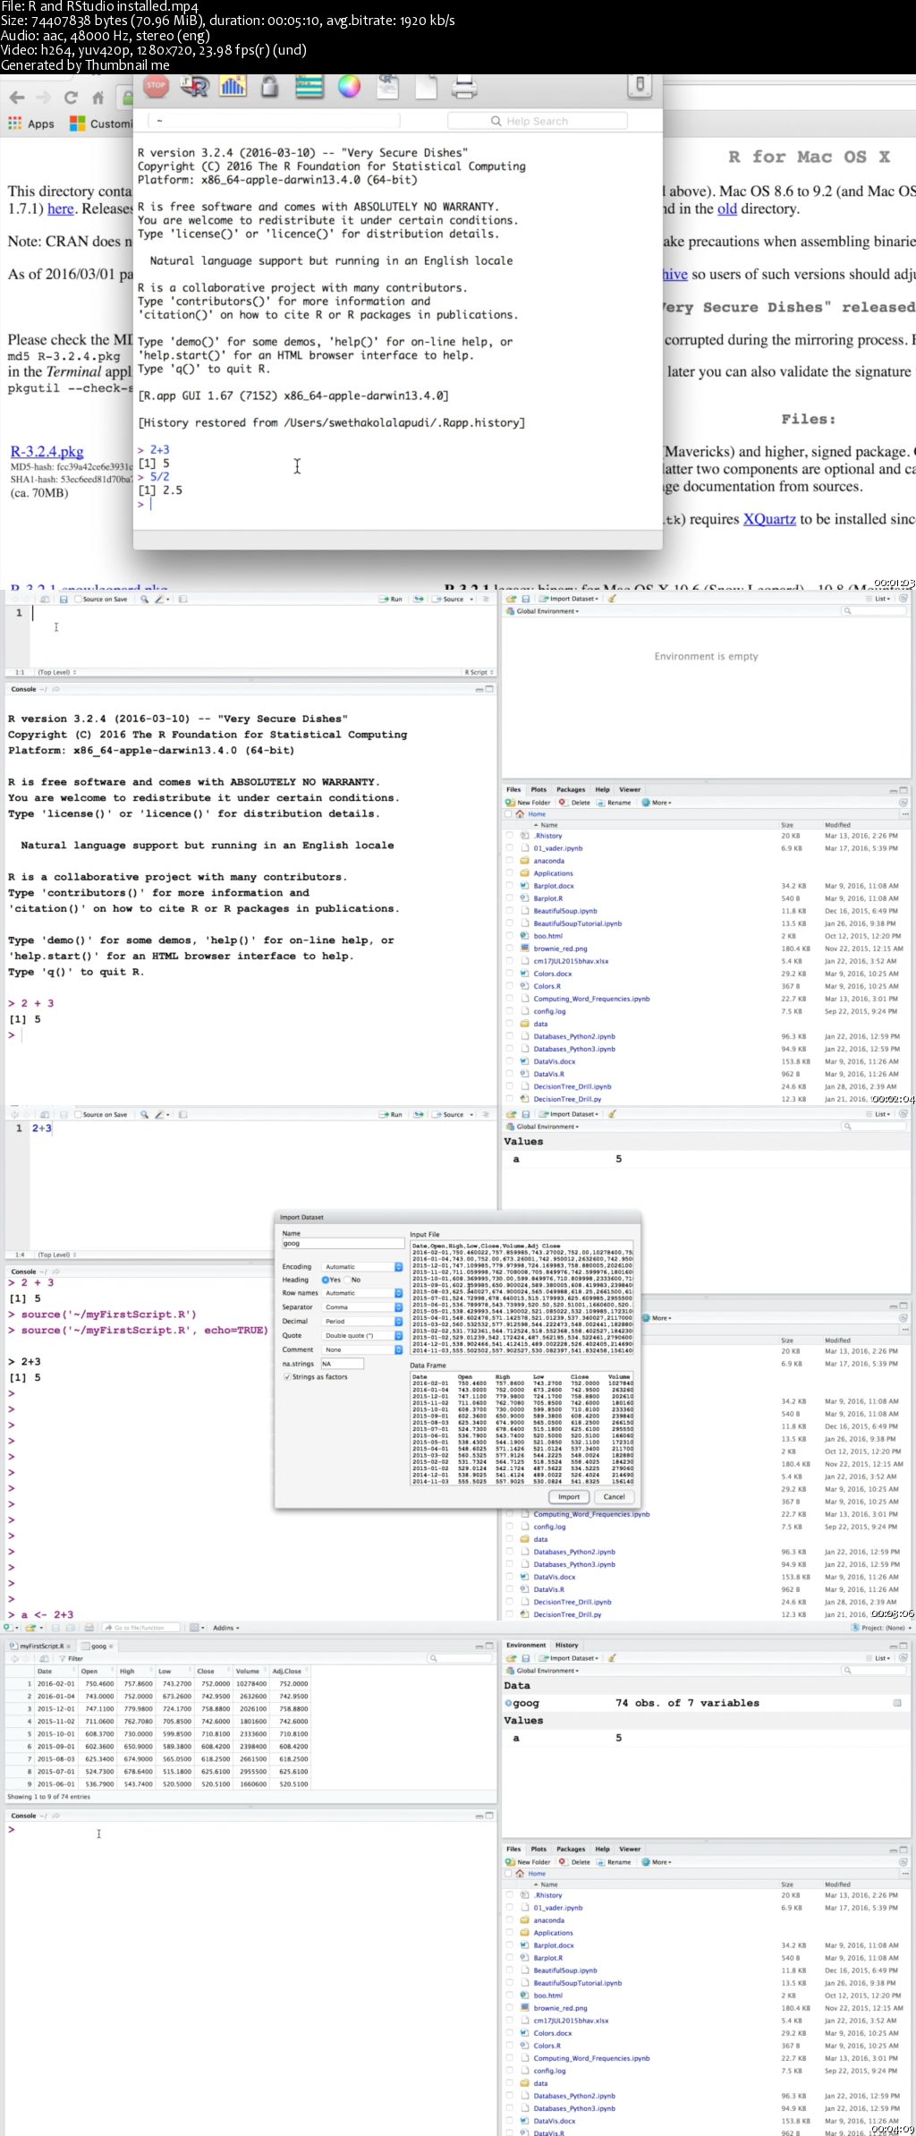
Task: Go back with Chrome back arrow
Action: click(17, 98)
